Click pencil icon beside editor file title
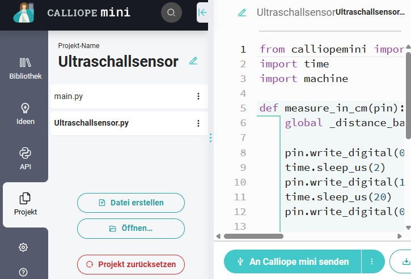This screenshot has width=411, height=279. click(242, 12)
